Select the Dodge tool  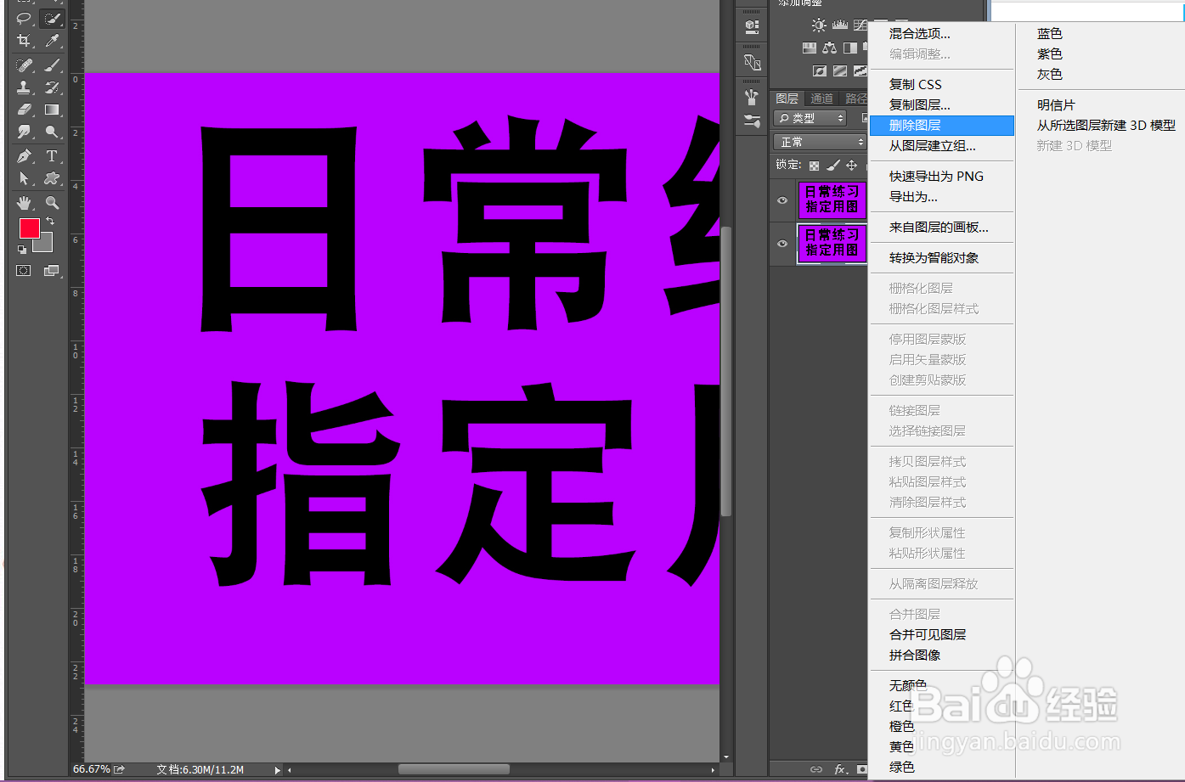(x=52, y=132)
